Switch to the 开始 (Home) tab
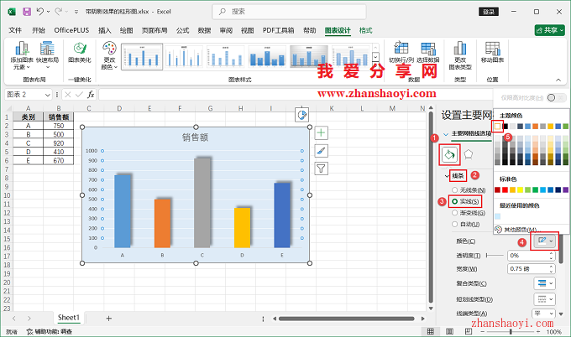 pos(39,30)
